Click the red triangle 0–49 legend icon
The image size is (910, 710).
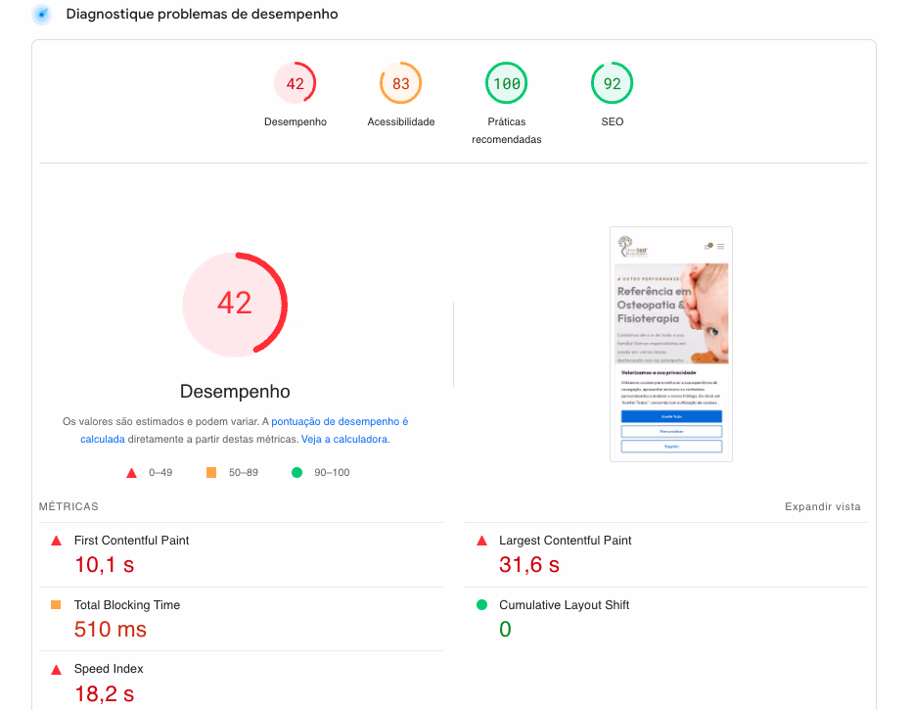click(x=131, y=473)
